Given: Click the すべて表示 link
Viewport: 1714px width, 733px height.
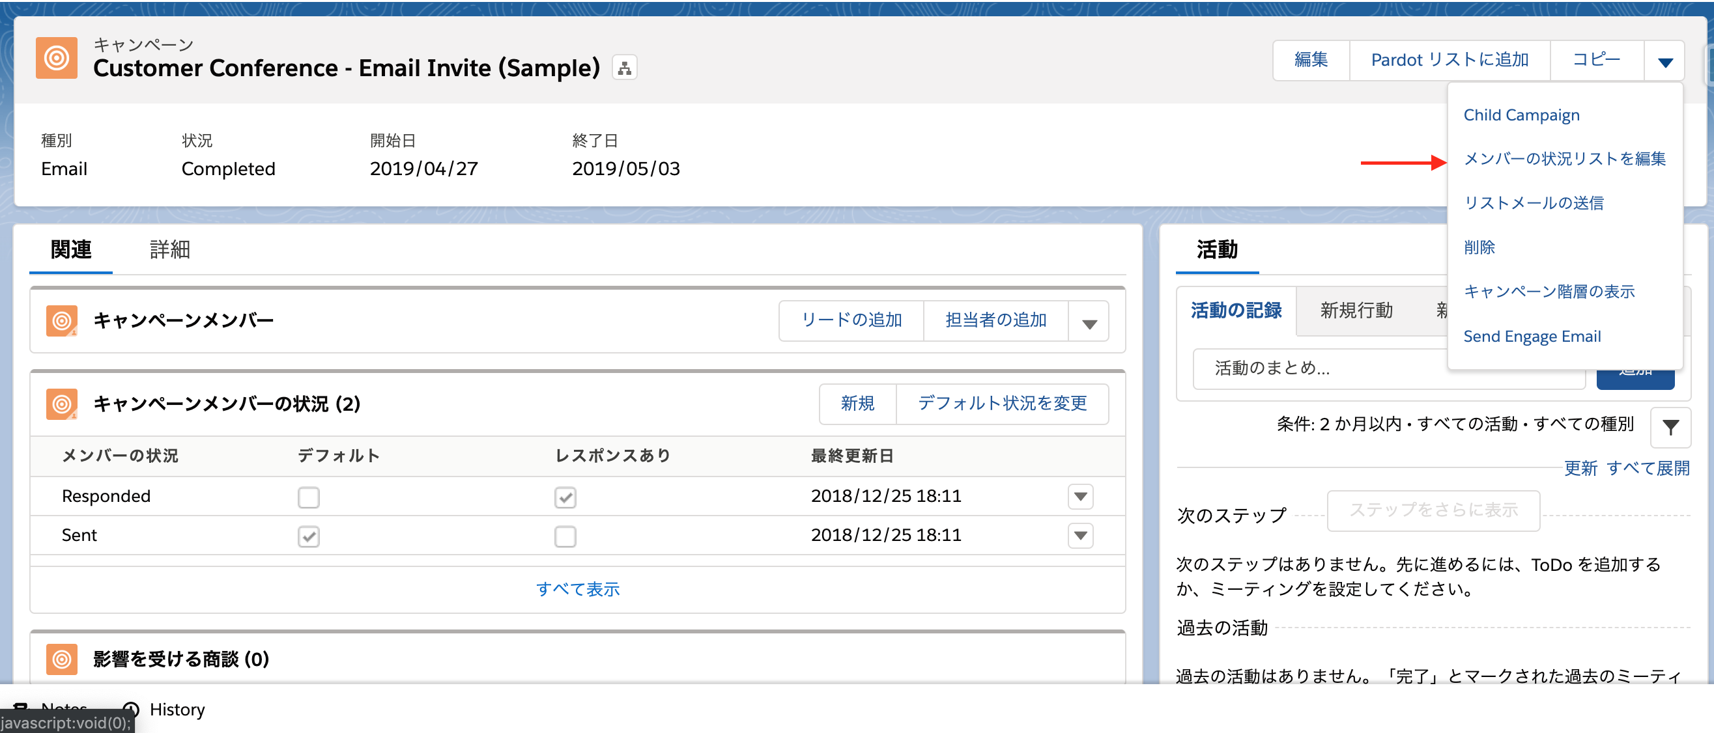Looking at the screenshot, I should point(578,589).
